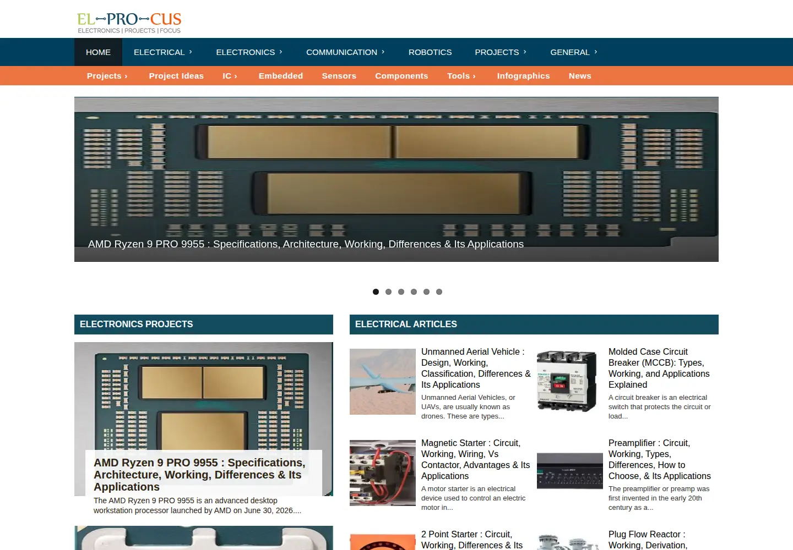Screen dimensions: 793x550
Task: Open the second Electronics Projects thumbnail below
Action: pos(204,538)
